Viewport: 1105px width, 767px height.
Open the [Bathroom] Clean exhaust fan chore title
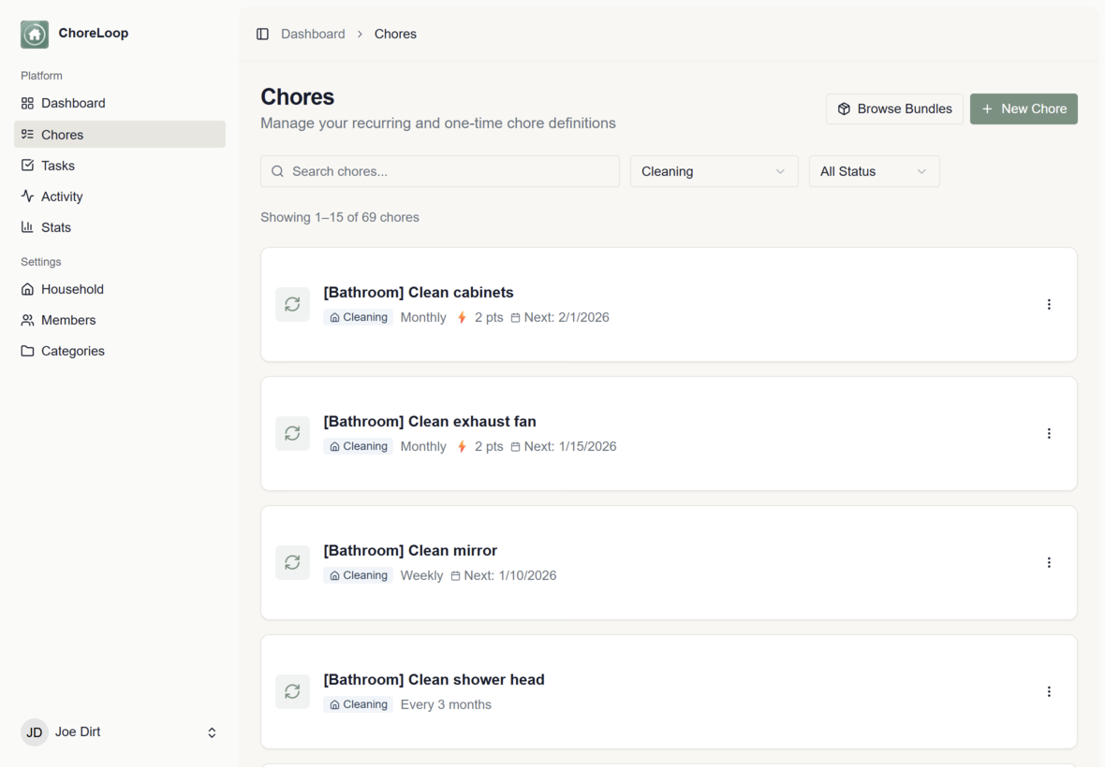430,422
